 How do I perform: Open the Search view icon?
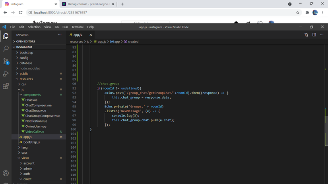[x=6, y=48]
